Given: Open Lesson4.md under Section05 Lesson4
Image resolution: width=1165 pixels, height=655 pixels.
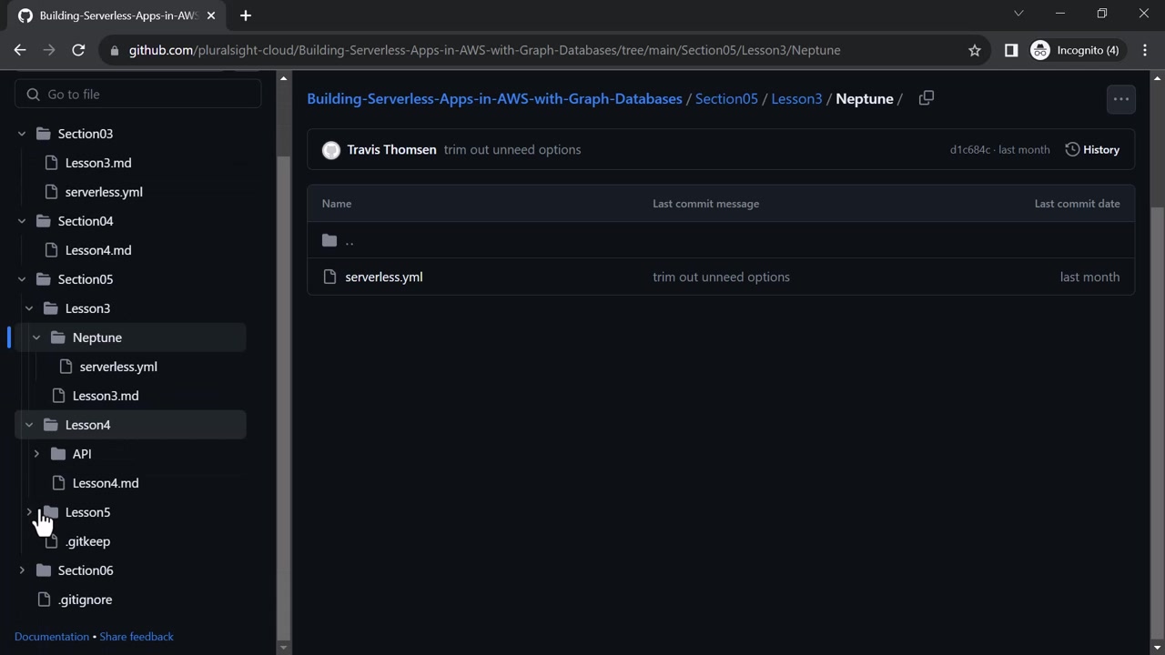Looking at the screenshot, I should (106, 483).
